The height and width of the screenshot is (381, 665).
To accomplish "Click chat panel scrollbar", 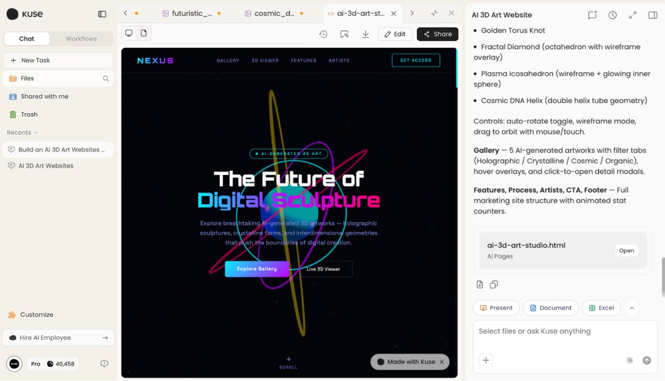I will click(x=663, y=278).
